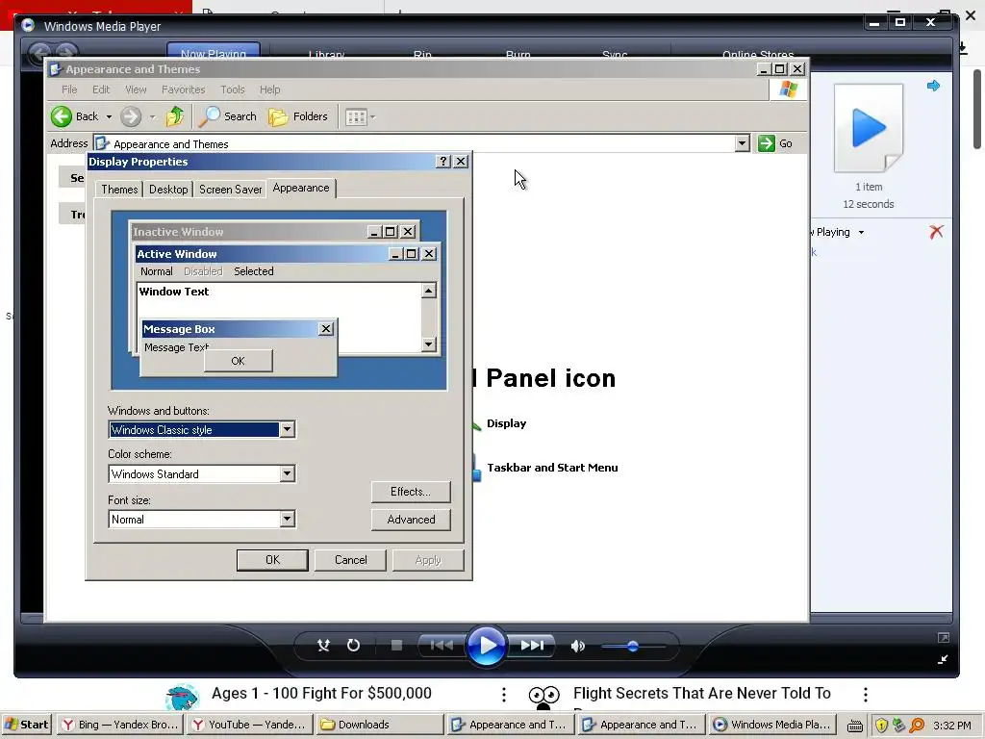Click the Up folder icon in the toolbar

[174, 116]
